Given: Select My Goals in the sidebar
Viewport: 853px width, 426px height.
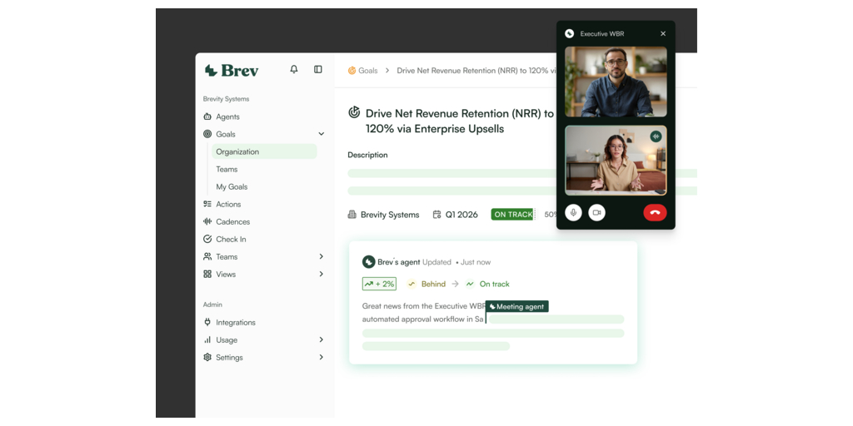Looking at the screenshot, I should click(232, 187).
